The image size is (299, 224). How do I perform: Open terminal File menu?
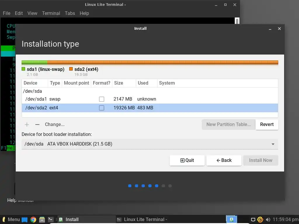pyautogui.click(x=7, y=13)
